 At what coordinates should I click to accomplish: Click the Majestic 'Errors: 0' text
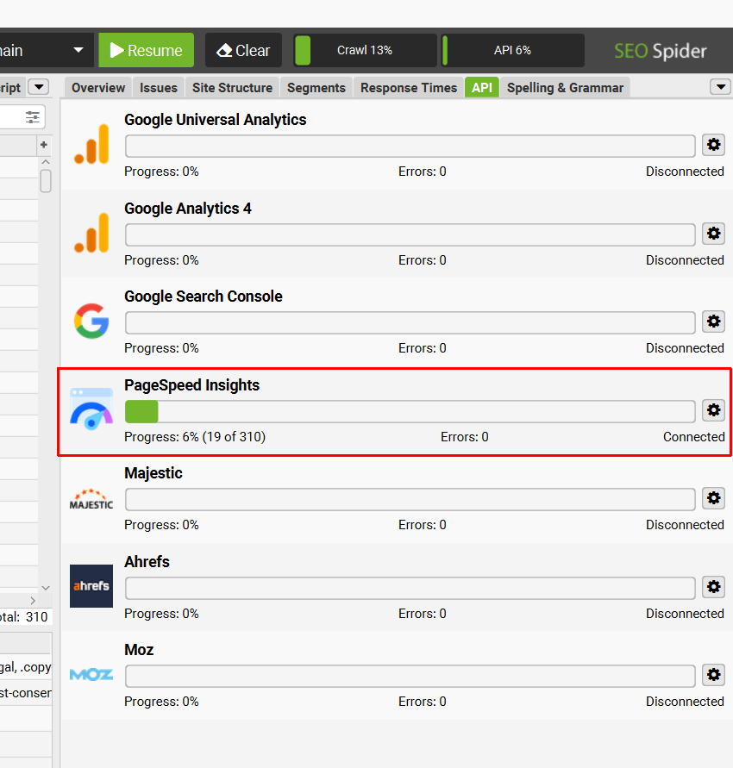[423, 525]
